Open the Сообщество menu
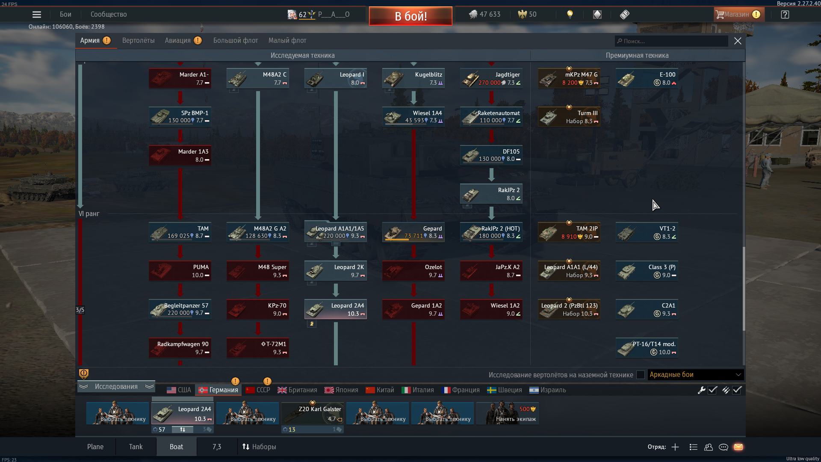821x462 pixels. pyautogui.click(x=109, y=15)
